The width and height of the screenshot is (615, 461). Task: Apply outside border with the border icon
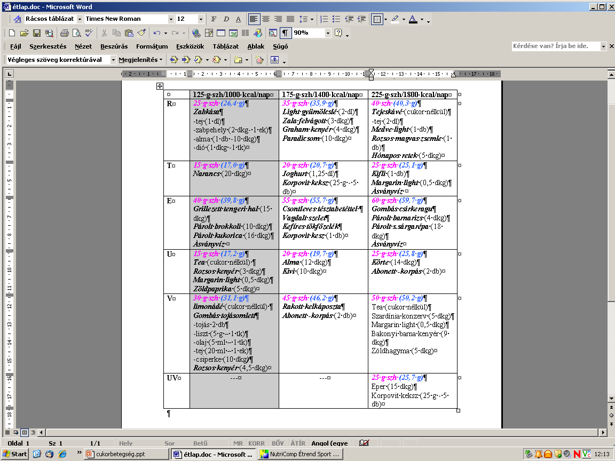pos(377,19)
